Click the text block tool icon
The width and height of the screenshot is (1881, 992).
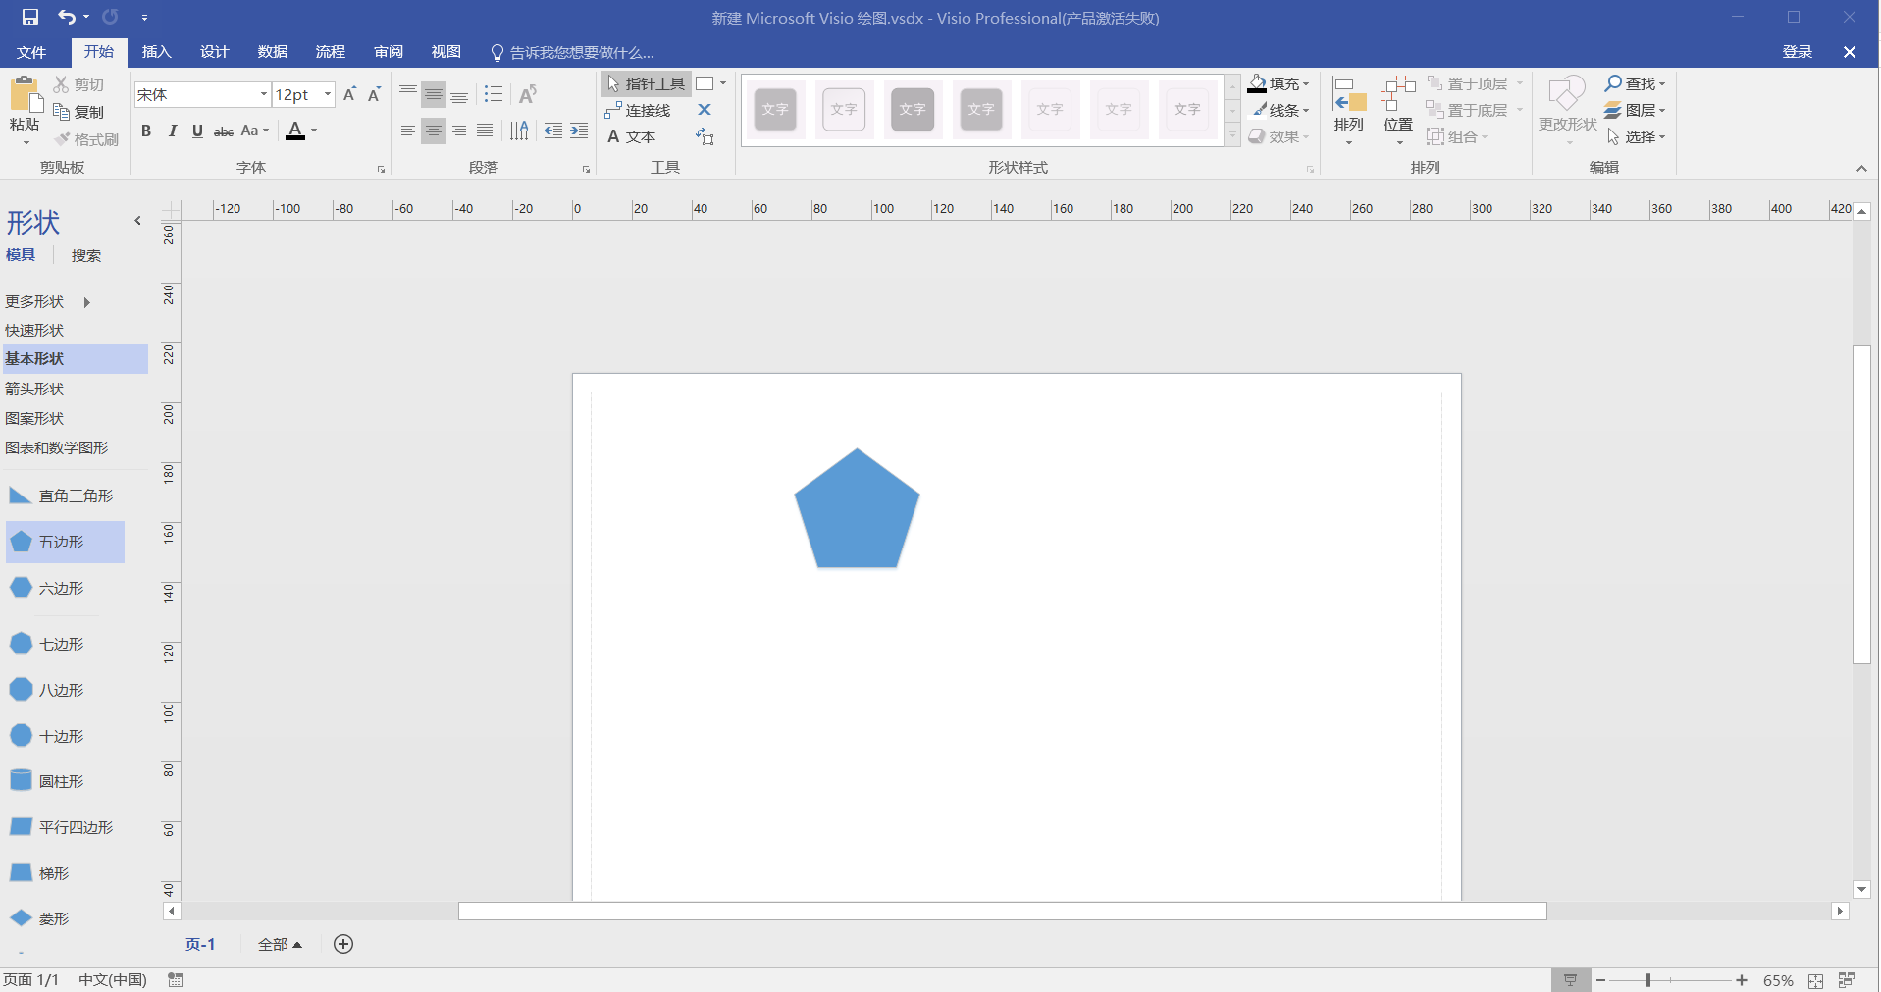705,136
